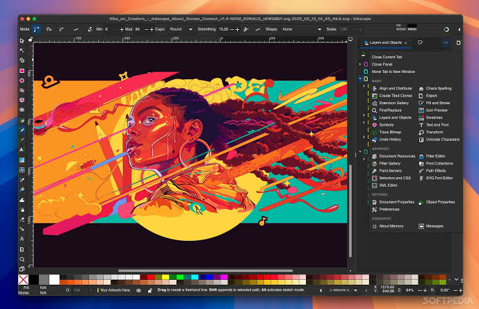The height and width of the screenshot is (309, 479).
Task: Select the Eraser tool
Action: [22, 219]
